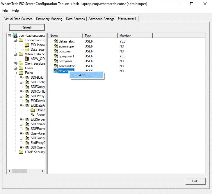Expand the SDFBuild role node
The image size is (212, 194).
tap(21, 77)
